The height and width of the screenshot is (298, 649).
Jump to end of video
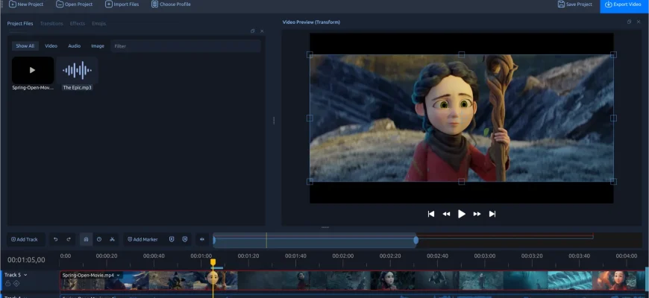coord(492,214)
